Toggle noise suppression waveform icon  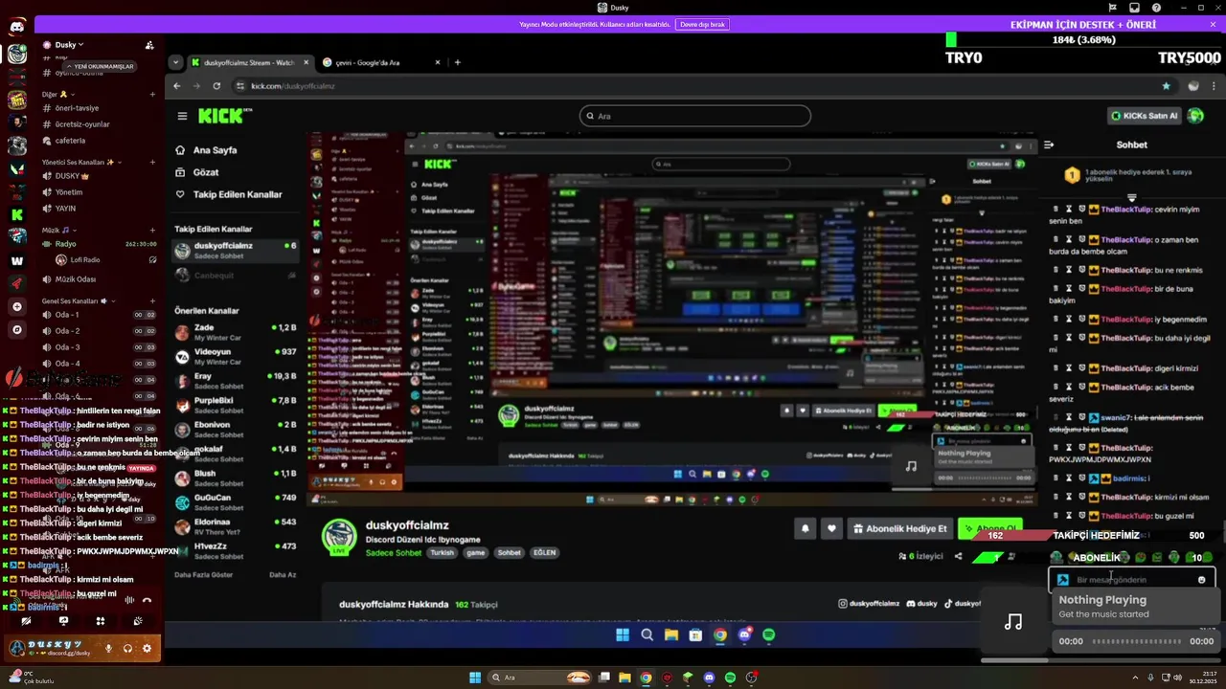click(129, 600)
